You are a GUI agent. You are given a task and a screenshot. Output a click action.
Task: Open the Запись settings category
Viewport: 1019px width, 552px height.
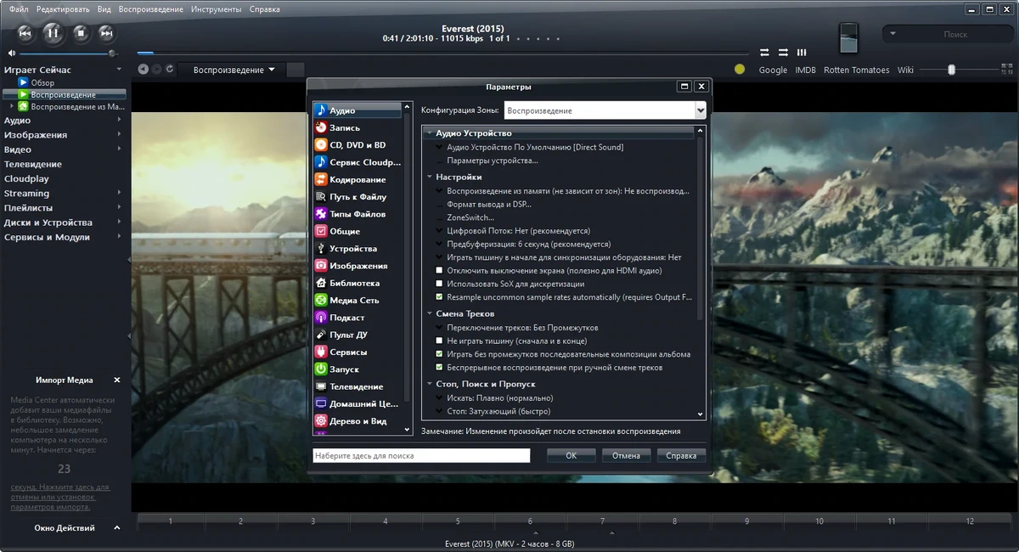357,127
